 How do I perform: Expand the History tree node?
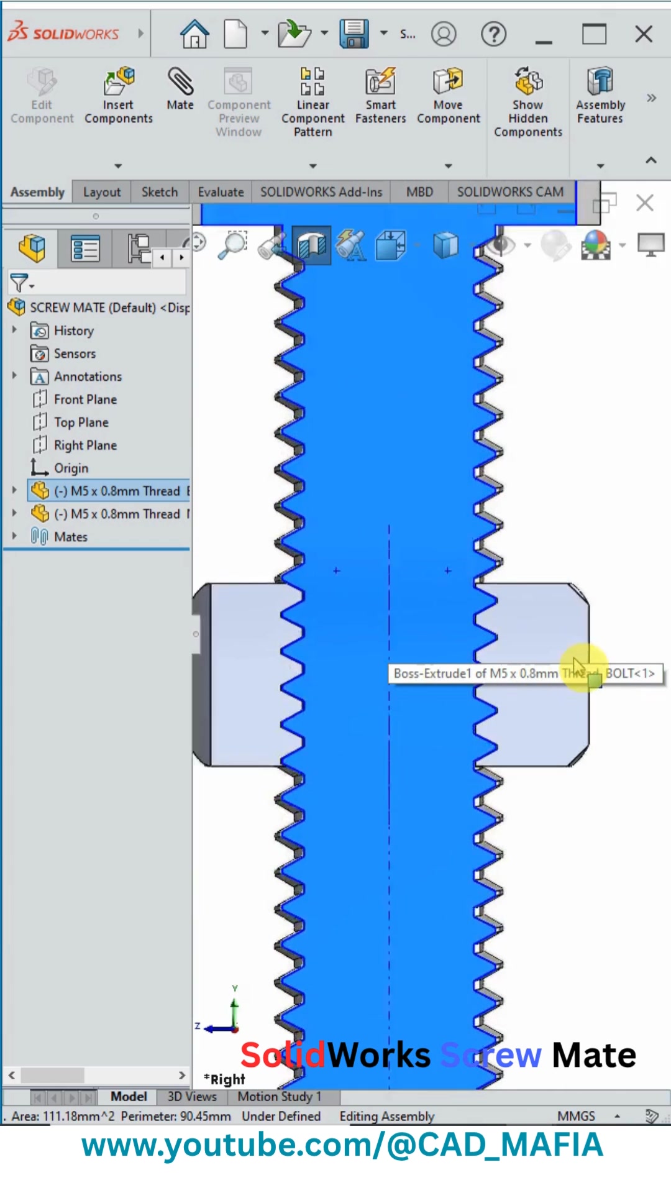pyautogui.click(x=14, y=329)
